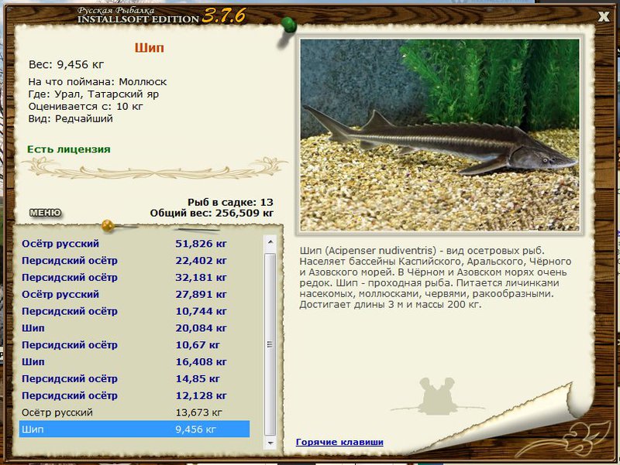Screen dimensions: 620x465
Task: Select the highlighted Шип 9,456 кг row
Action: [x=134, y=429]
